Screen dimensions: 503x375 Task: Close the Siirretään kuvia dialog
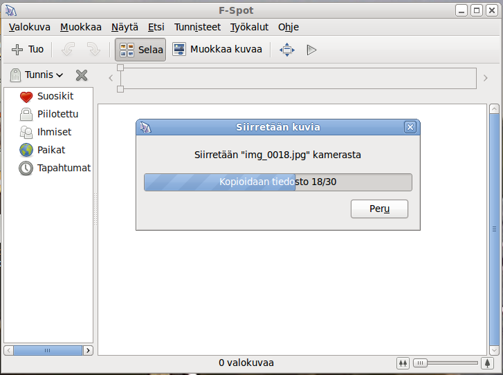(410, 127)
